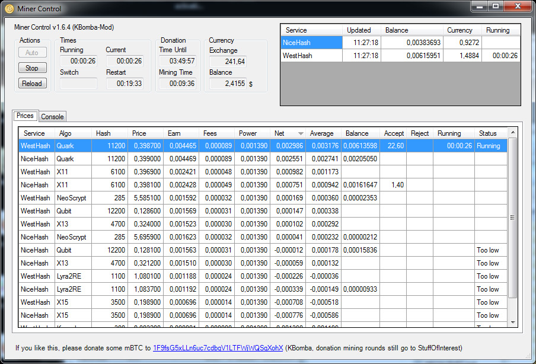Click the Currency header in services panel
The height and width of the screenshot is (364, 536).
tap(462, 30)
